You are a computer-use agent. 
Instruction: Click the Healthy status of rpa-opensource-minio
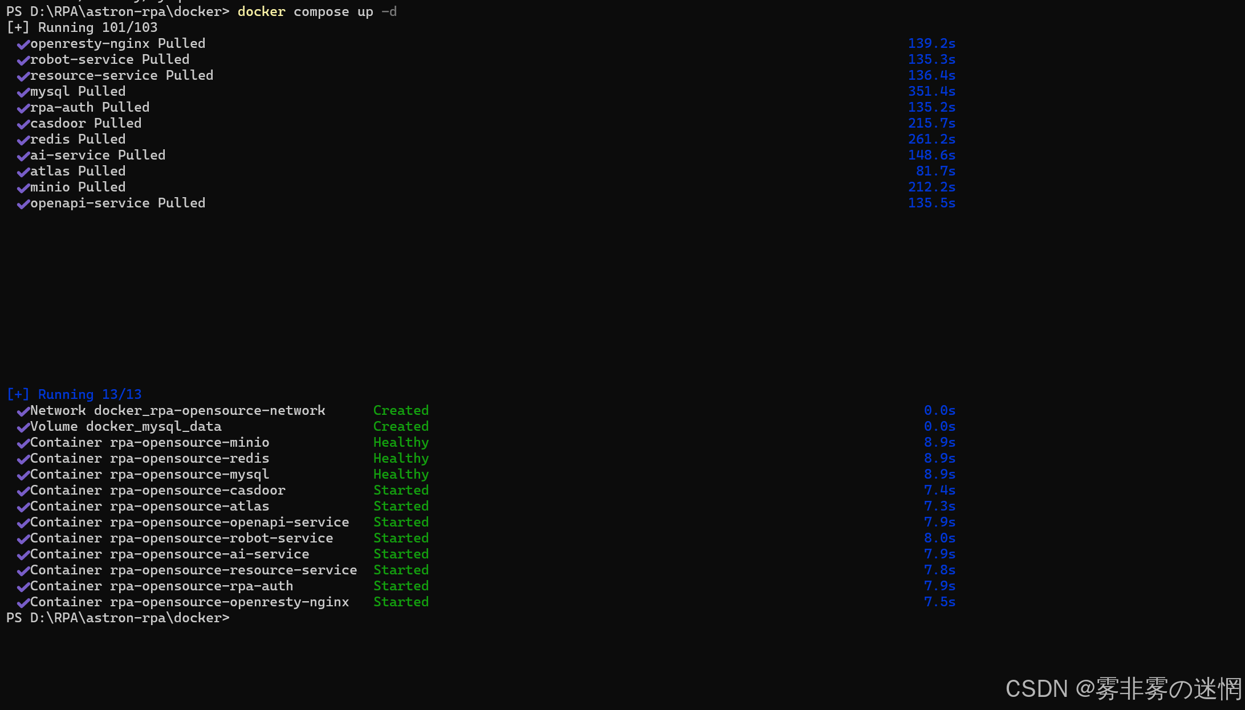coord(401,443)
